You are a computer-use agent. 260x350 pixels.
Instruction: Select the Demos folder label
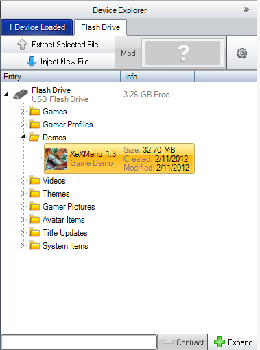[x=54, y=138]
